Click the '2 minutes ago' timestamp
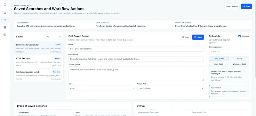256x116 pixels. (x=56, y=52)
